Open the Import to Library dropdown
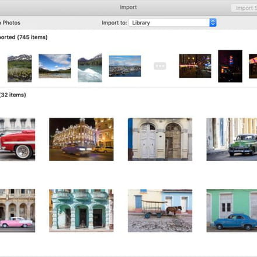Image resolution: width=257 pixels, height=257 pixels. 173,23
